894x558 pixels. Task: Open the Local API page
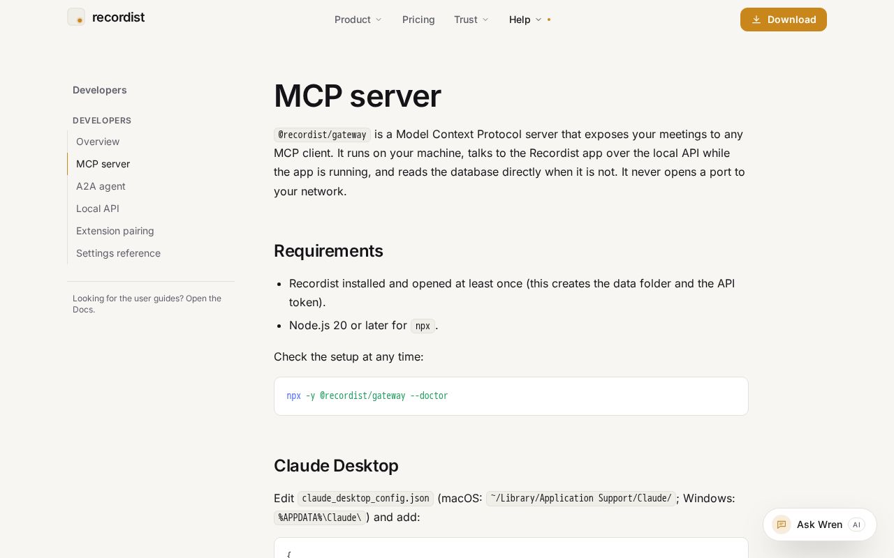tap(98, 209)
